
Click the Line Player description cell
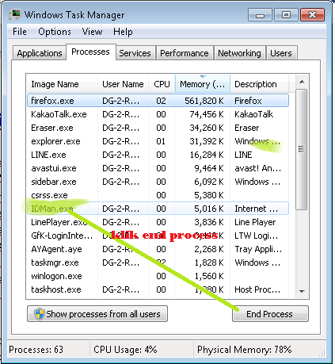pyautogui.click(x=255, y=222)
